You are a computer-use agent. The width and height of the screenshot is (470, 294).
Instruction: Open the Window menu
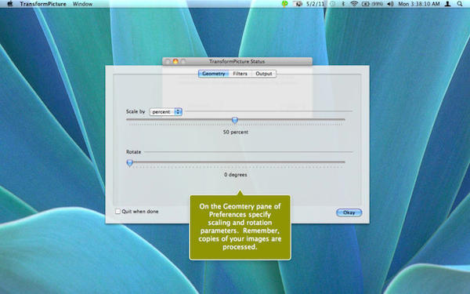click(x=82, y=4)
